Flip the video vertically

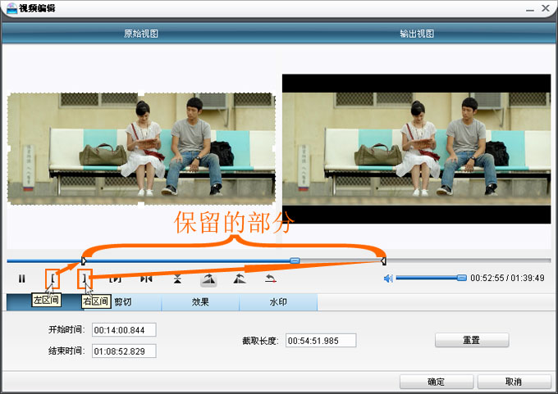[177, 279]
